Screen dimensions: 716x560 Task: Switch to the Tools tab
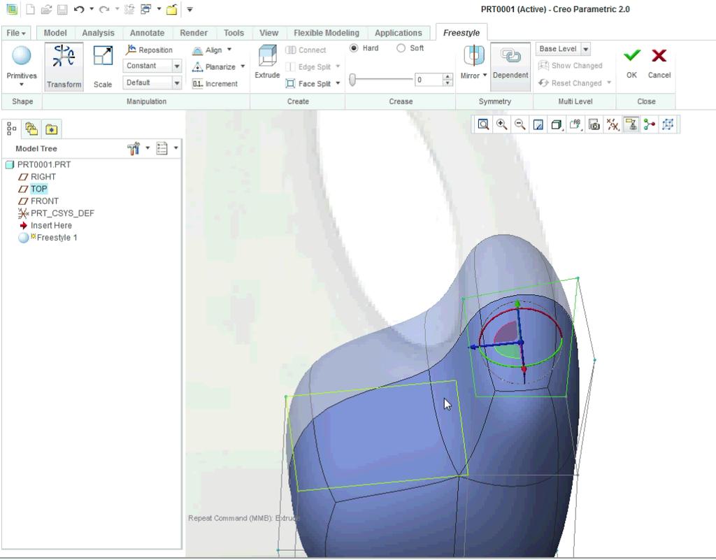pyautogui.click(x=234, y=33)
